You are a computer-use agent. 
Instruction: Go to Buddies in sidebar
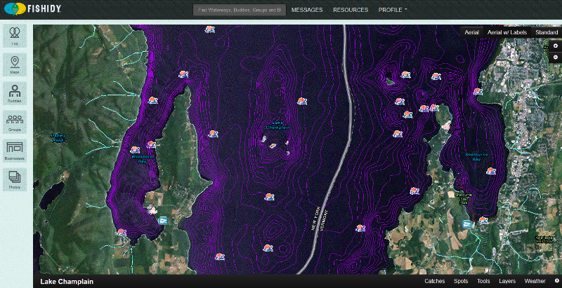coord(15,93)
